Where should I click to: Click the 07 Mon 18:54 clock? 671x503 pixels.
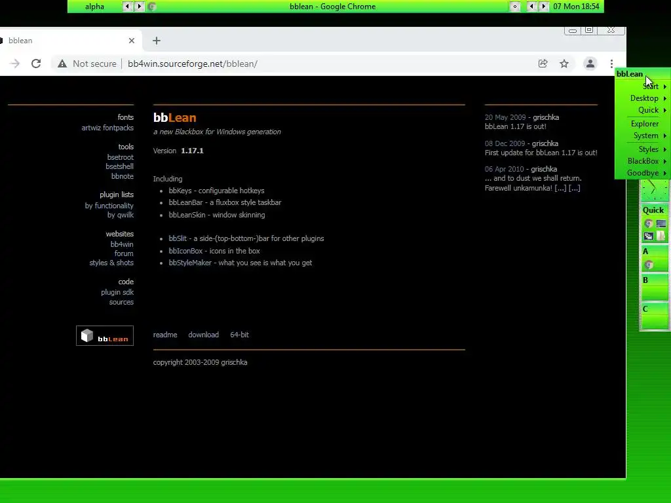click(576, 7)
